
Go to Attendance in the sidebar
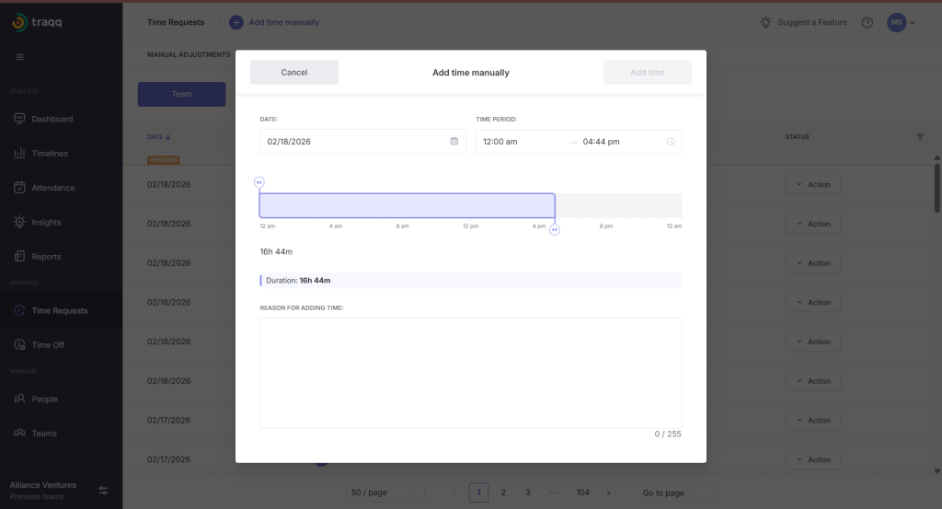point(52,188)
